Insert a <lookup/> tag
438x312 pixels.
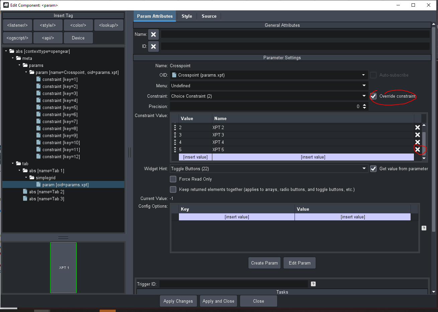[109, 25]
